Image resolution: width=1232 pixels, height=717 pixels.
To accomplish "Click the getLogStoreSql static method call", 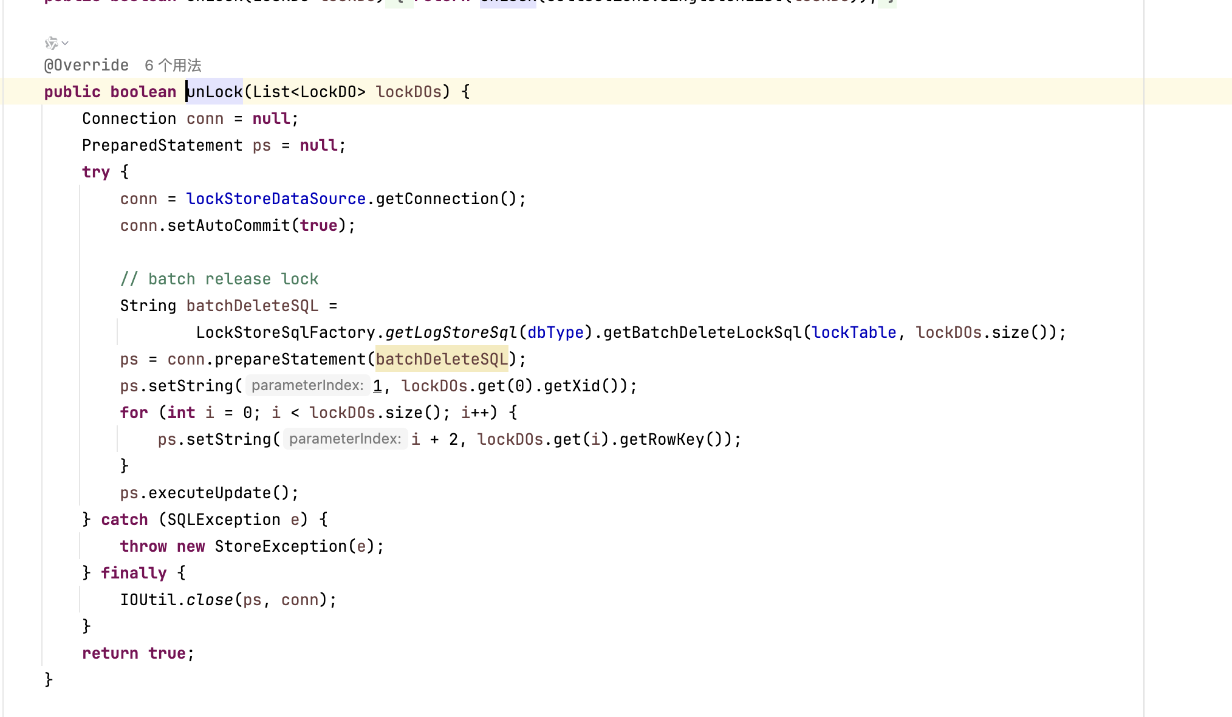I will 451,332.
